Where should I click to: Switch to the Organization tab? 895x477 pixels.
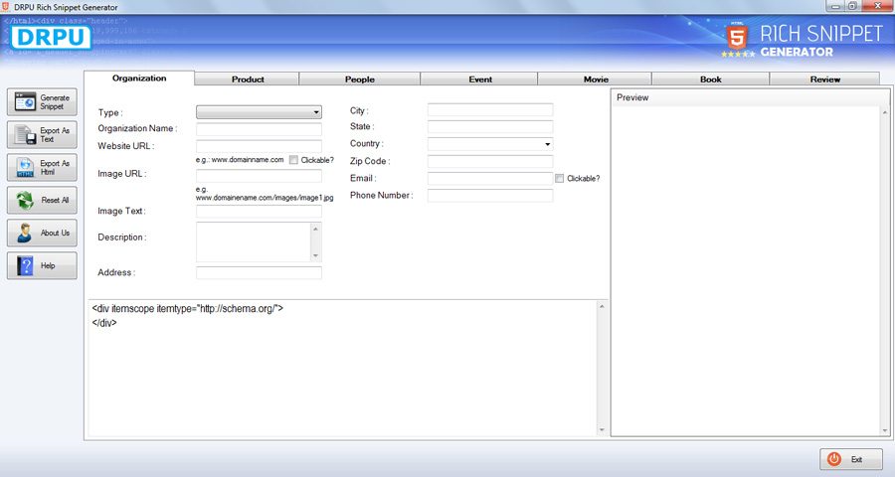coord(139,79)
